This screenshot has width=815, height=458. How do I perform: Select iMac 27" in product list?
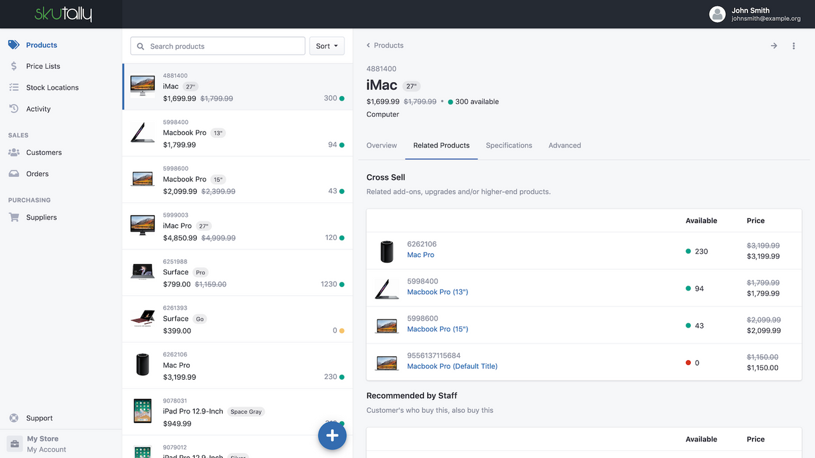[x=237, y=87]
